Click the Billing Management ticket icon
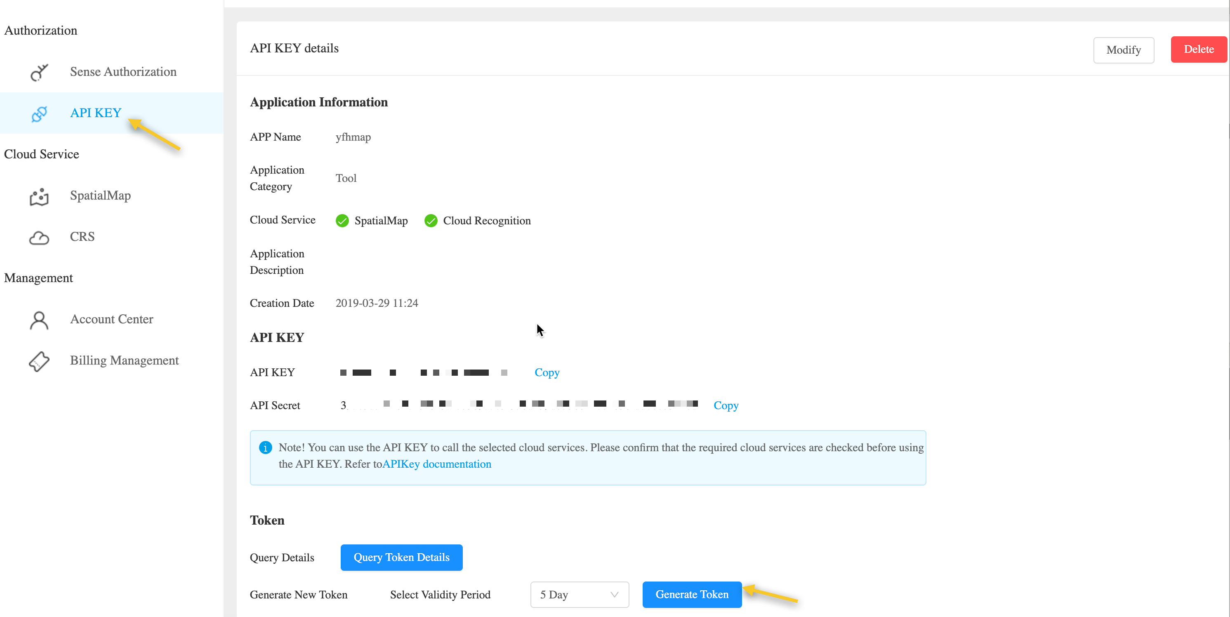 [x=39, y=361]
